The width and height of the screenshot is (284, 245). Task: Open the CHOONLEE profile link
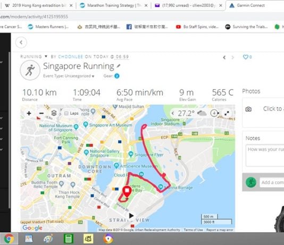click(x=70, y=57)
